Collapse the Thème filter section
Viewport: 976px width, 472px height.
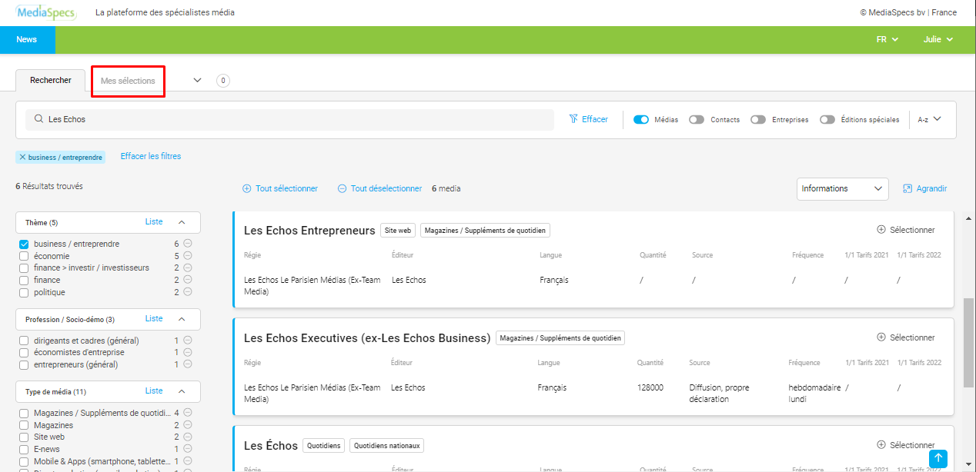182,222
